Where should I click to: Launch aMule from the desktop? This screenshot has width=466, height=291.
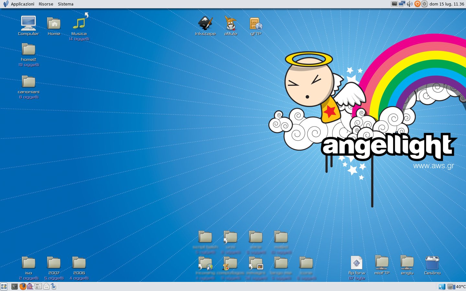point(230,23)
